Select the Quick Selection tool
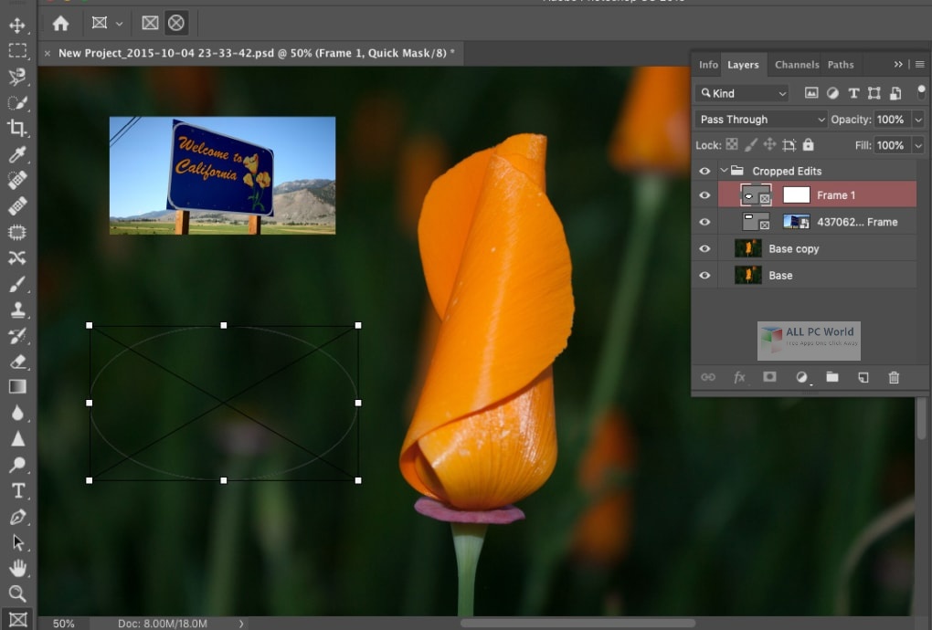Image resolution: width=932 pixels, height=630 pixels. 17,103
